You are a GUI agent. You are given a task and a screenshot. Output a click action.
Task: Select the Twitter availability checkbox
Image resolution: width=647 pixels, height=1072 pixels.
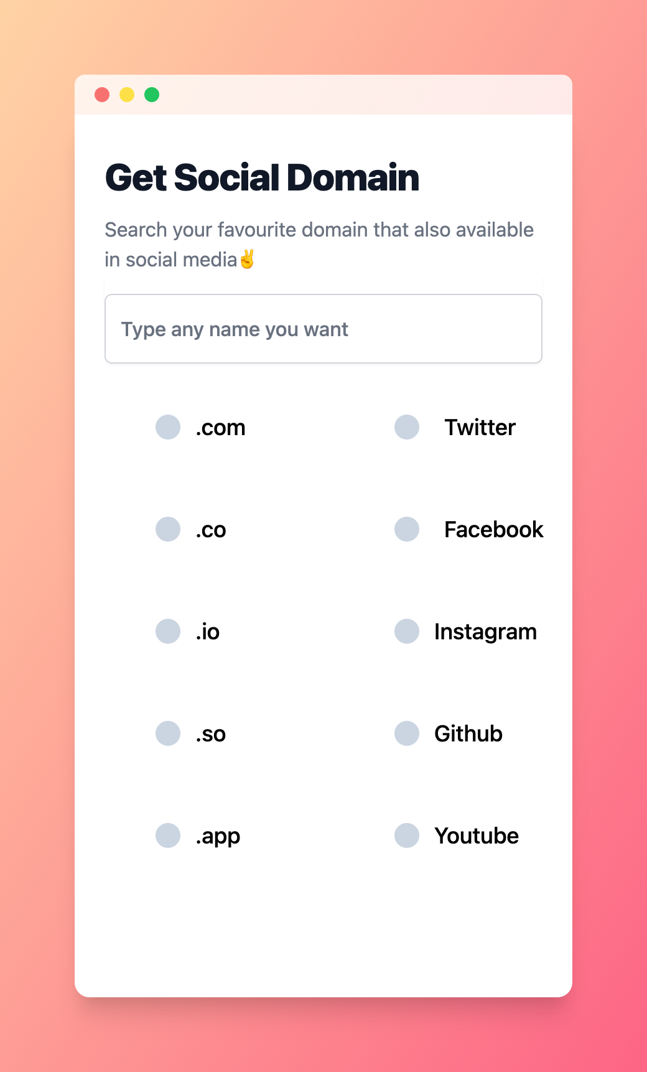[406, 427]
